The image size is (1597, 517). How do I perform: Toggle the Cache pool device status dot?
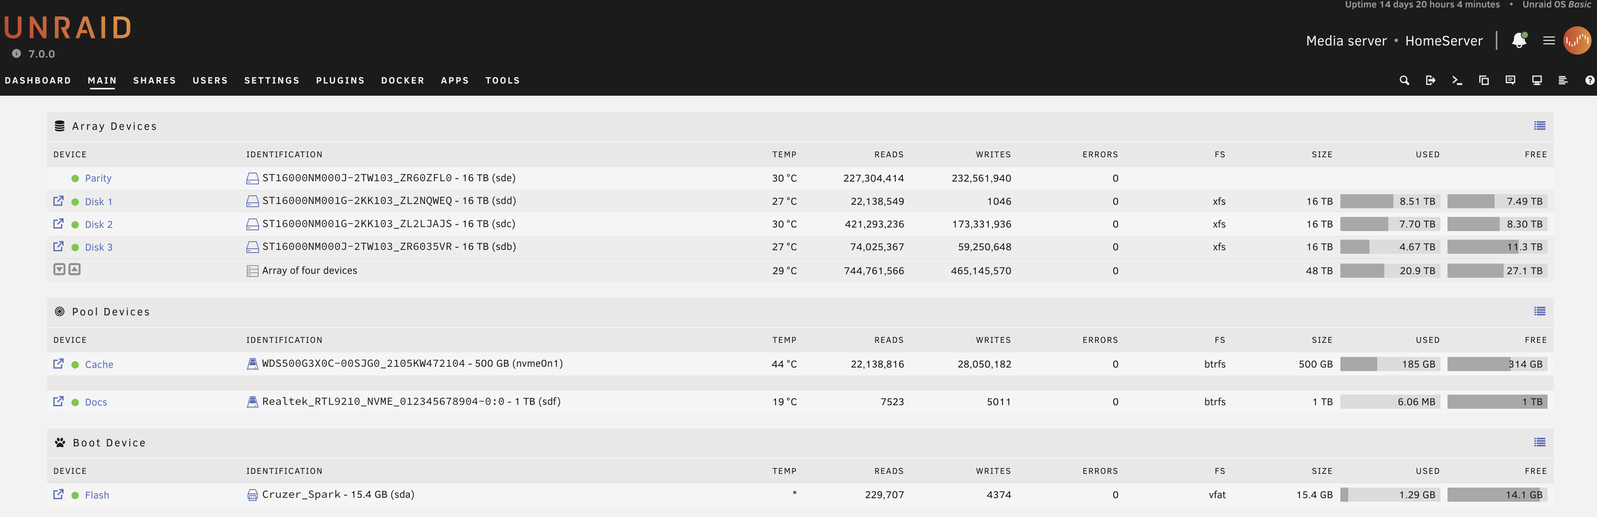pyautogui.click(x=75, y=364)
